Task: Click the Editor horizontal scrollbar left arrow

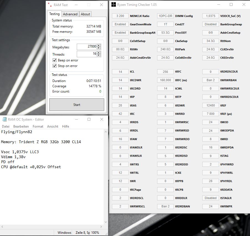Action: click(2, 227)
